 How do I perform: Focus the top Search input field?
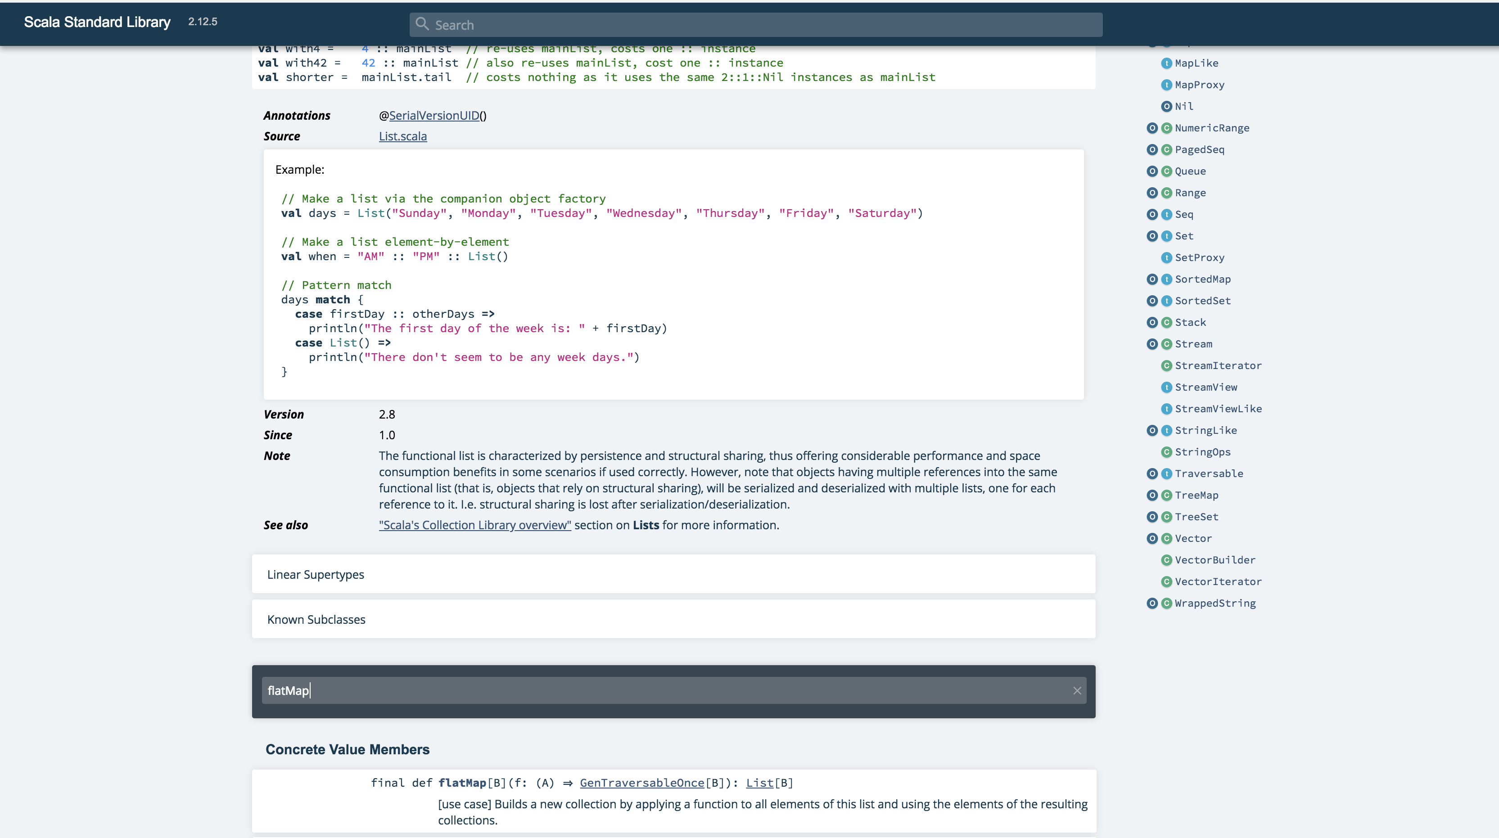[x=757, y=25]
